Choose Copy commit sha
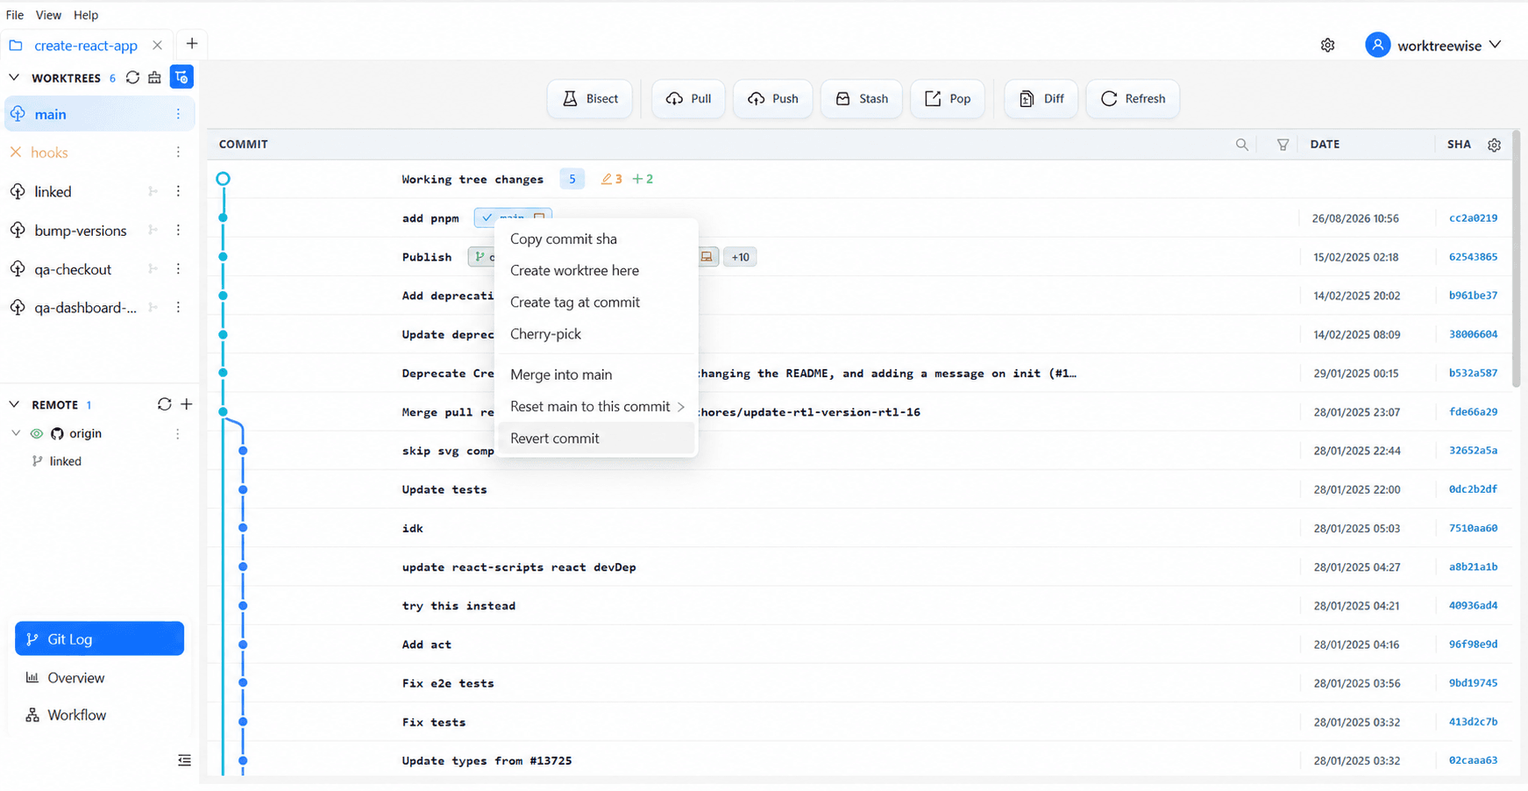This screenshot has width=1528, height=791. (x=596, y=239)
